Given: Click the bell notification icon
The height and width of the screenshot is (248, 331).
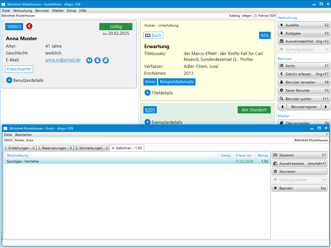Looking at the screenshot, I should point(98,60).
